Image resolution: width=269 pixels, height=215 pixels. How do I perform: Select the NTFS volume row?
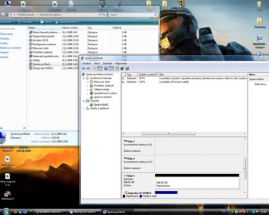pos(184,78)
